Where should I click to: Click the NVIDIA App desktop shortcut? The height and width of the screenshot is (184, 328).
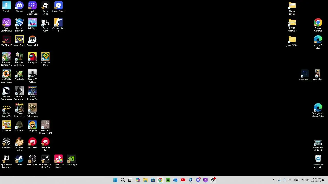[x=71, y=160]
